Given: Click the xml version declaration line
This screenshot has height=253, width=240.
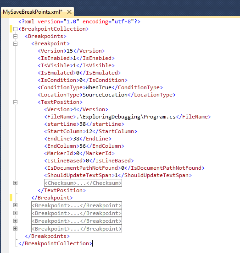Looking at the screenshot, I should click(79, 22).
